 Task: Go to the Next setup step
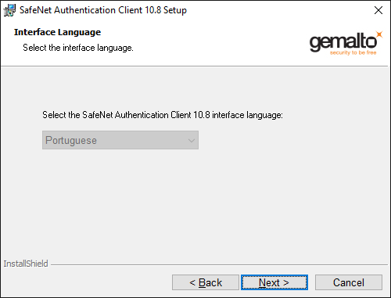[274, 282]
